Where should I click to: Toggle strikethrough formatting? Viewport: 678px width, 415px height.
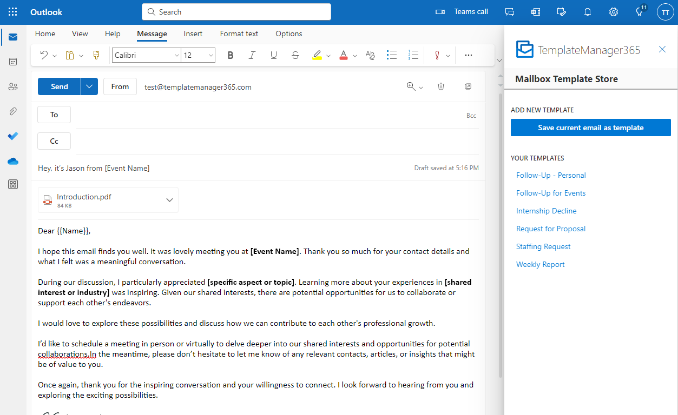[295, 55]
